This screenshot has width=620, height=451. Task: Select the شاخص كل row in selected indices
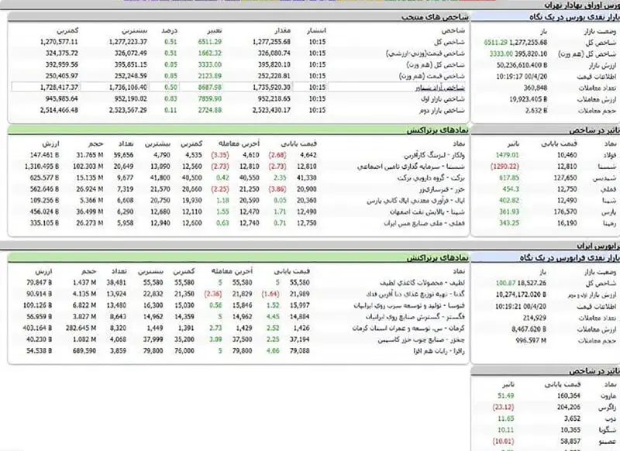[x=239, y=42]
